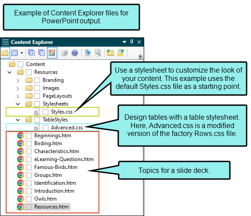Click the toolbar overflow options arrow
Screen dimensions: 251x216
click(140, 56)
